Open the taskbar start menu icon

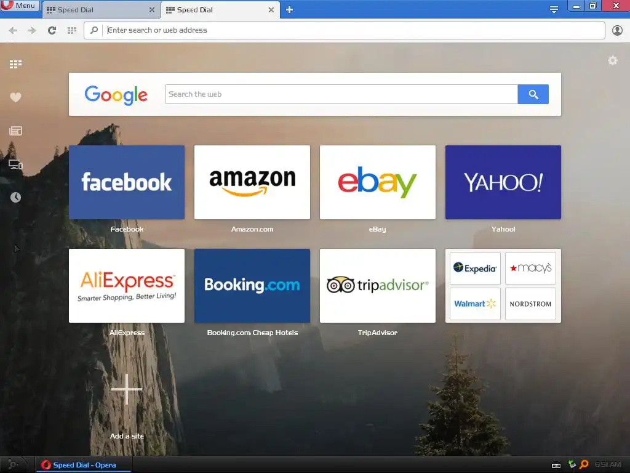point(13,464)
